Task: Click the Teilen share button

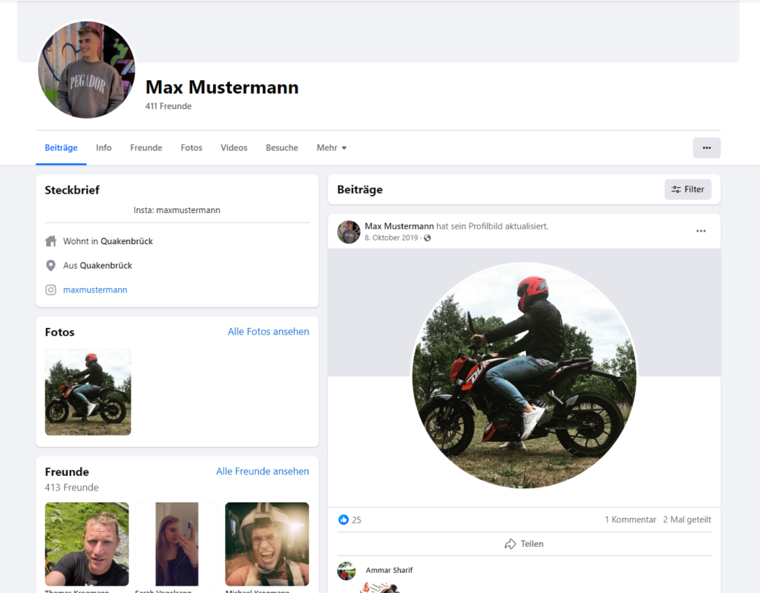Action: [x=524, y=544]
